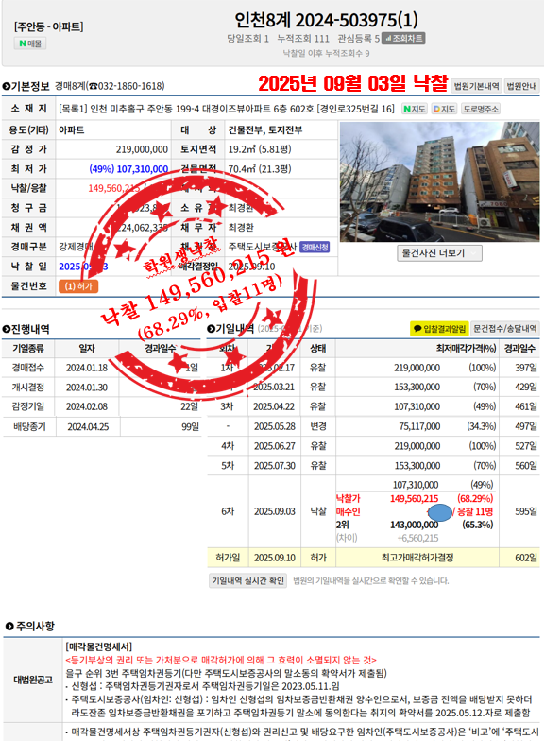
Task: Click the N매물 Naver listing badge
Action: click(x=30, y=43)
